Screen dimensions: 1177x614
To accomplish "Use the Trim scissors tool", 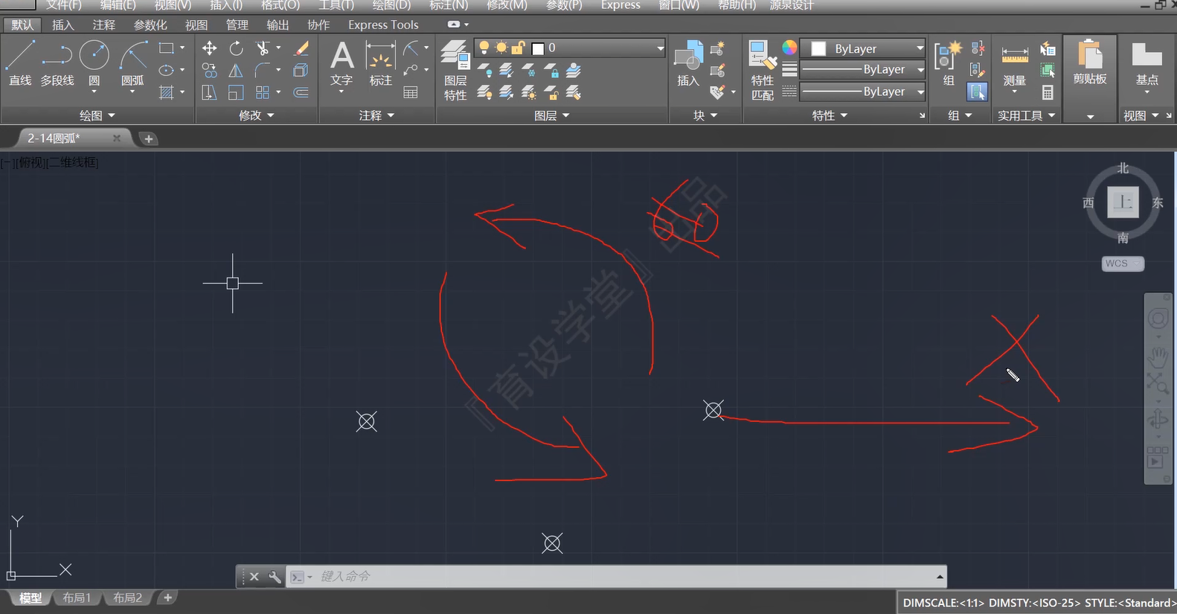I will point(263,48).
